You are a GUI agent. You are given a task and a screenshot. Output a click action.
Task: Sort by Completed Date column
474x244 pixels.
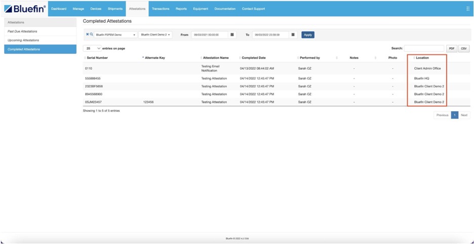(253, 58)
